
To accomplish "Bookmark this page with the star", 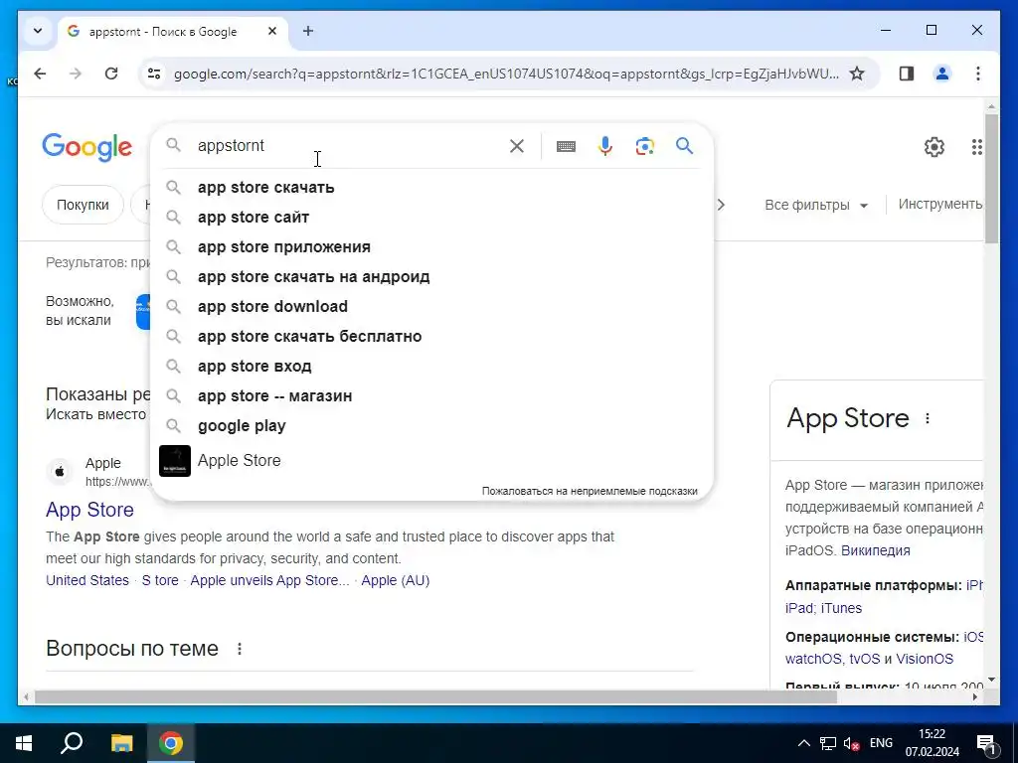I will click(x=857, y=74).
